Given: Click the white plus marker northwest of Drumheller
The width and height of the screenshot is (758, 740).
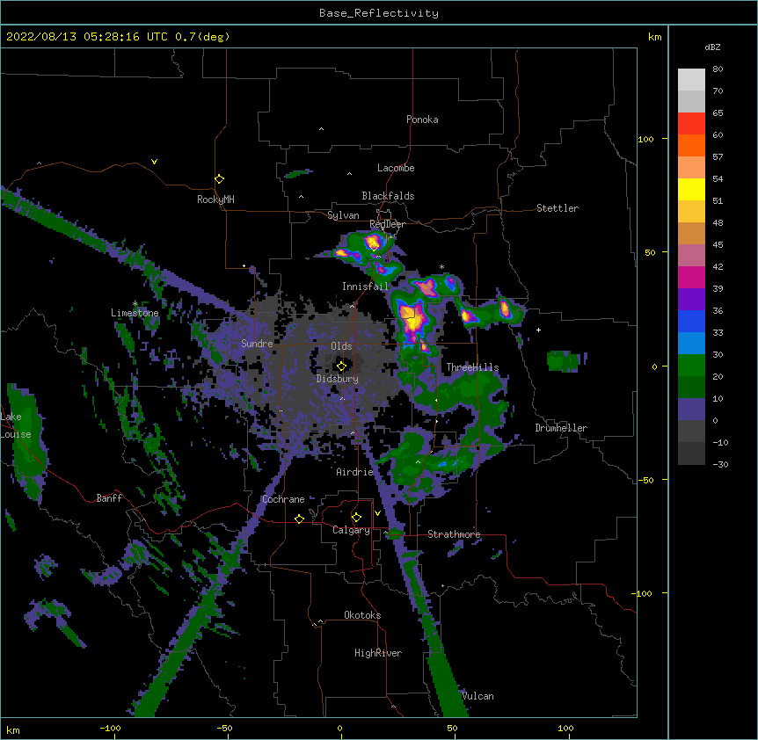Looking at the screenshot, I should pos(538,330).
